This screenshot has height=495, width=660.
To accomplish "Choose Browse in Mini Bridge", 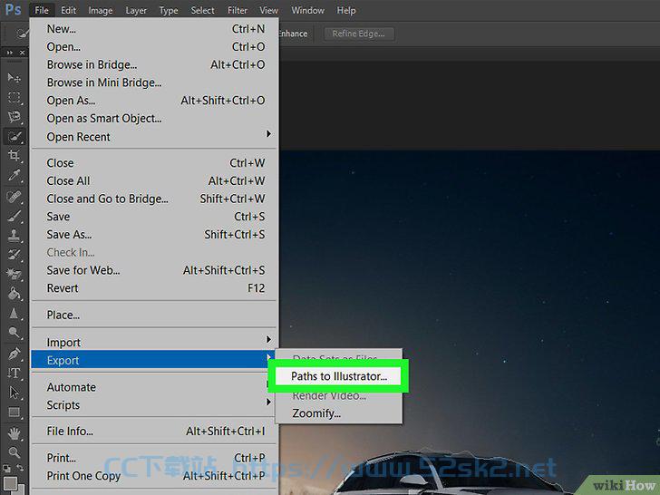I will 154,82.
